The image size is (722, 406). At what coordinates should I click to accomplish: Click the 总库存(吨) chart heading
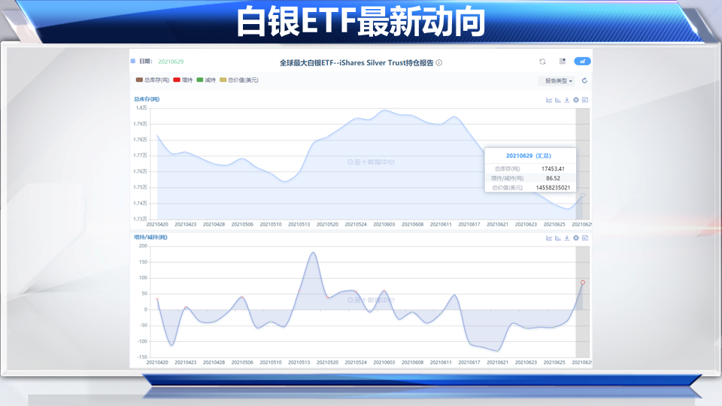click(147, 99)
